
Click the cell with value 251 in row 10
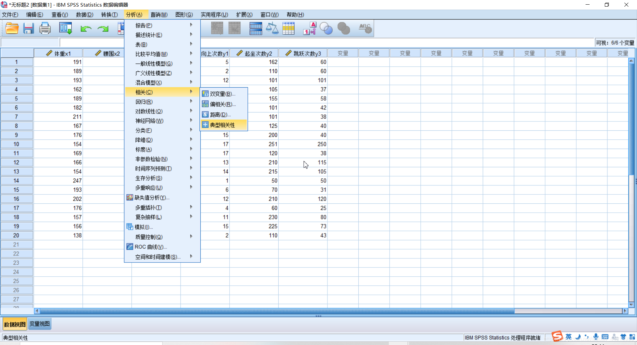click(254, 144)
